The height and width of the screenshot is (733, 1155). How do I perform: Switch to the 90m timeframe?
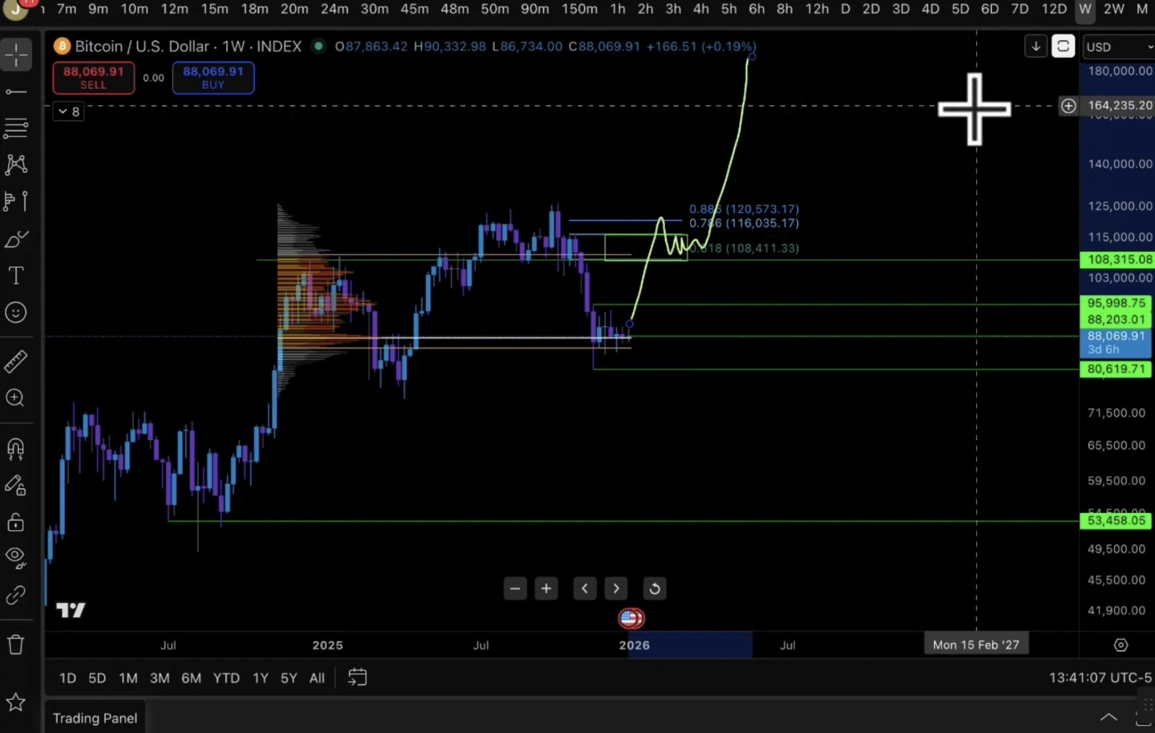(x=535, y=9)
